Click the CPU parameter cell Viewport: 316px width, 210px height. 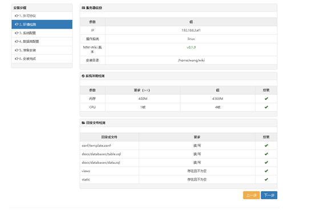92,107
